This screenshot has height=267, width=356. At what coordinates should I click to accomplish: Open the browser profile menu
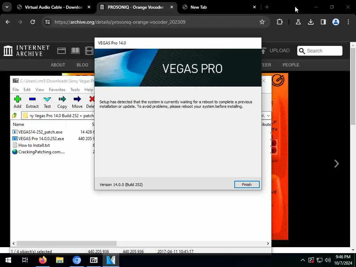[336, 22]
